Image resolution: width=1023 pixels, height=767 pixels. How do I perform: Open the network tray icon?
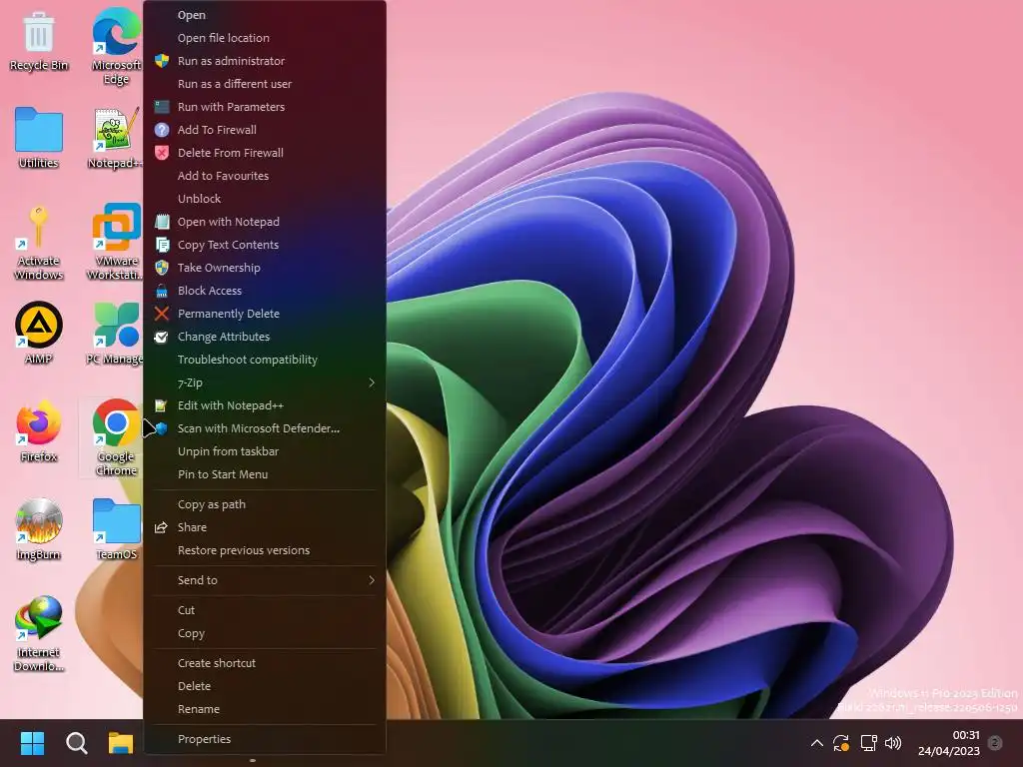(x=868, y=743)
